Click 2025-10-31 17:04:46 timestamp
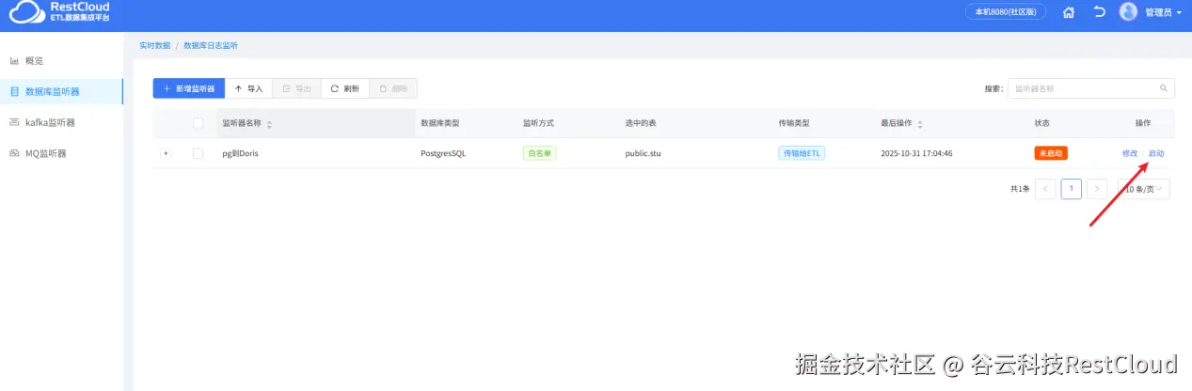 pos(916,153)
